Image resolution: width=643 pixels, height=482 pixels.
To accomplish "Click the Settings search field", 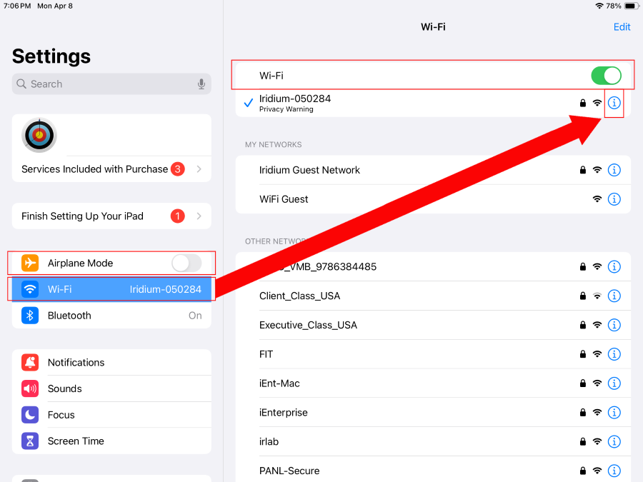I will (x=107, y=84).
